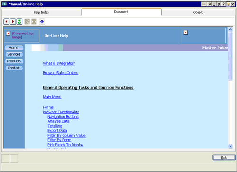The height and width of the screenshot is (172, 237).
Task: Open the Totalling link
Action: click(x=55, y=126)
